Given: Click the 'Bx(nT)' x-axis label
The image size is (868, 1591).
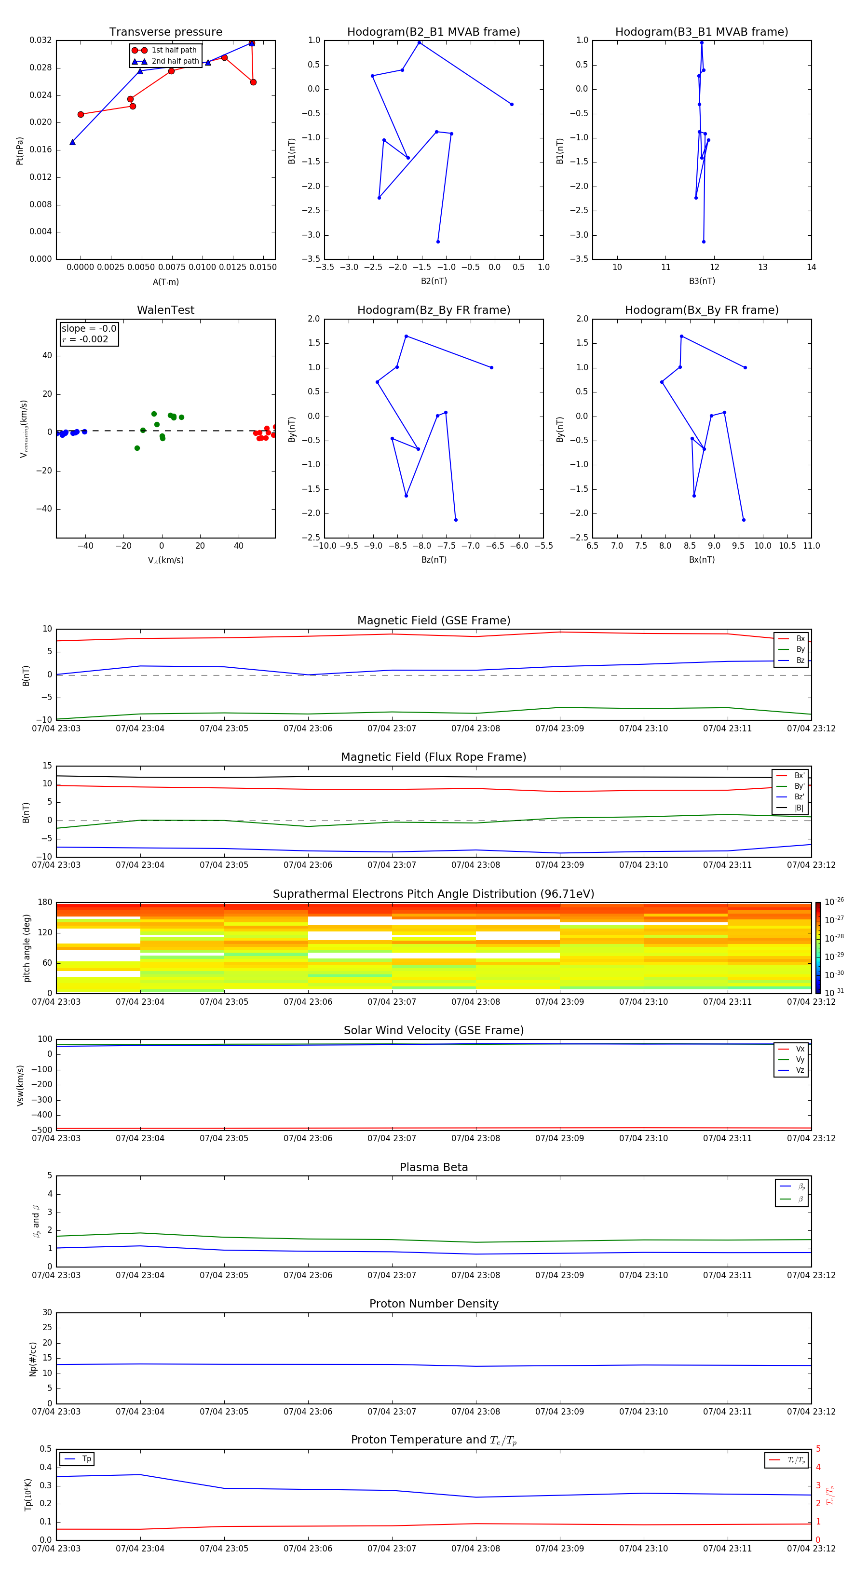Looking at the screenshot, I should 702,560.
